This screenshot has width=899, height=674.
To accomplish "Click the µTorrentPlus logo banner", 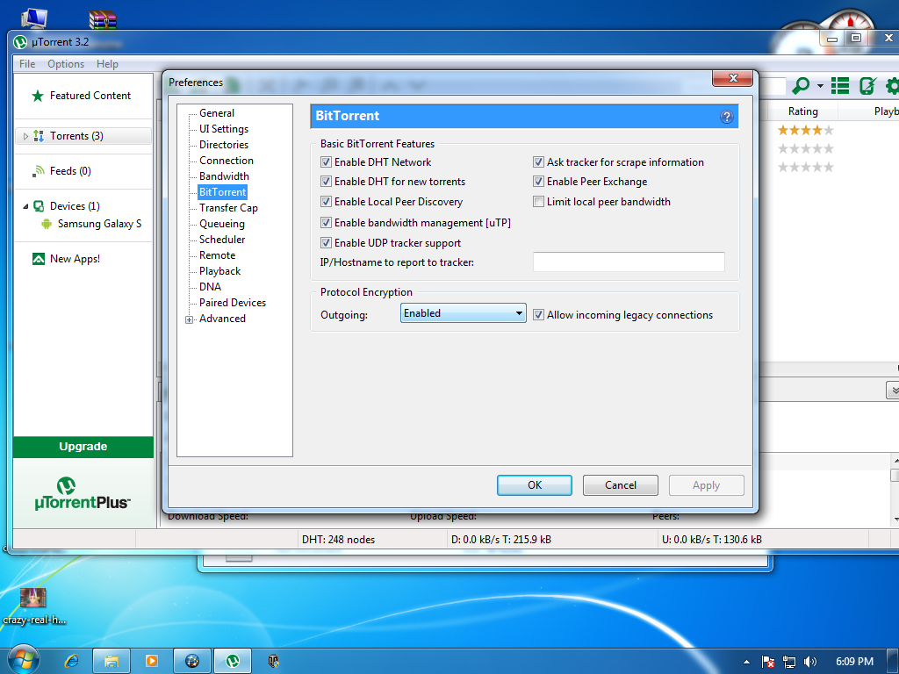I will click(x=83, y=493).
